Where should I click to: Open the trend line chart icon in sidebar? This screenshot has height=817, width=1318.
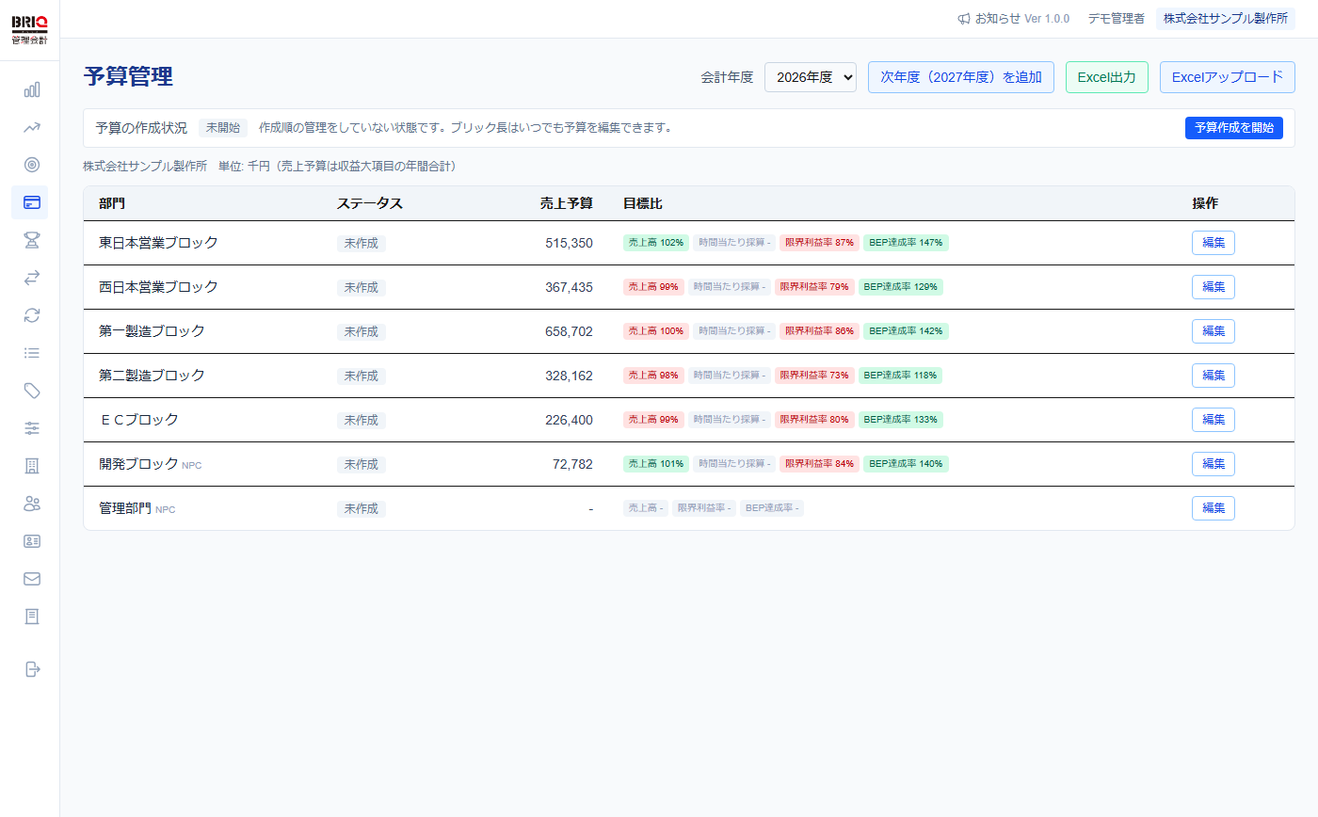[32, 127]
